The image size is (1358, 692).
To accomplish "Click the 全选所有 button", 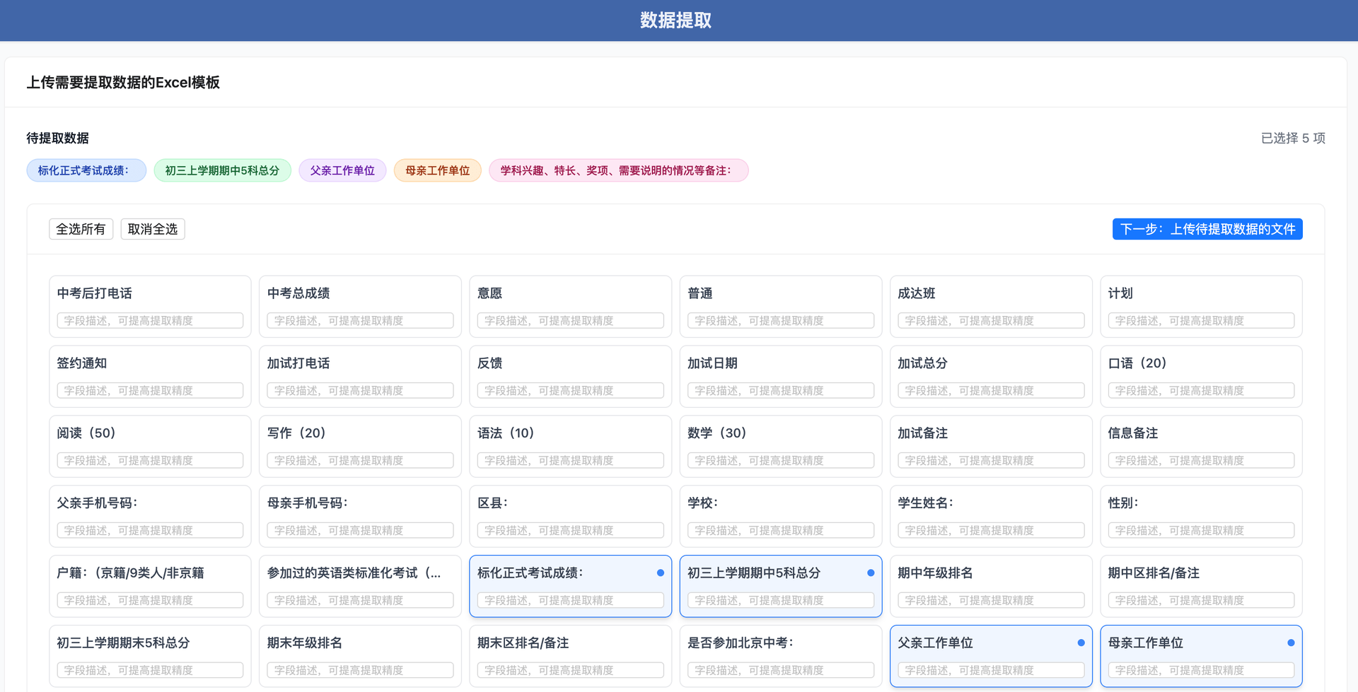I will coord(81,228).
